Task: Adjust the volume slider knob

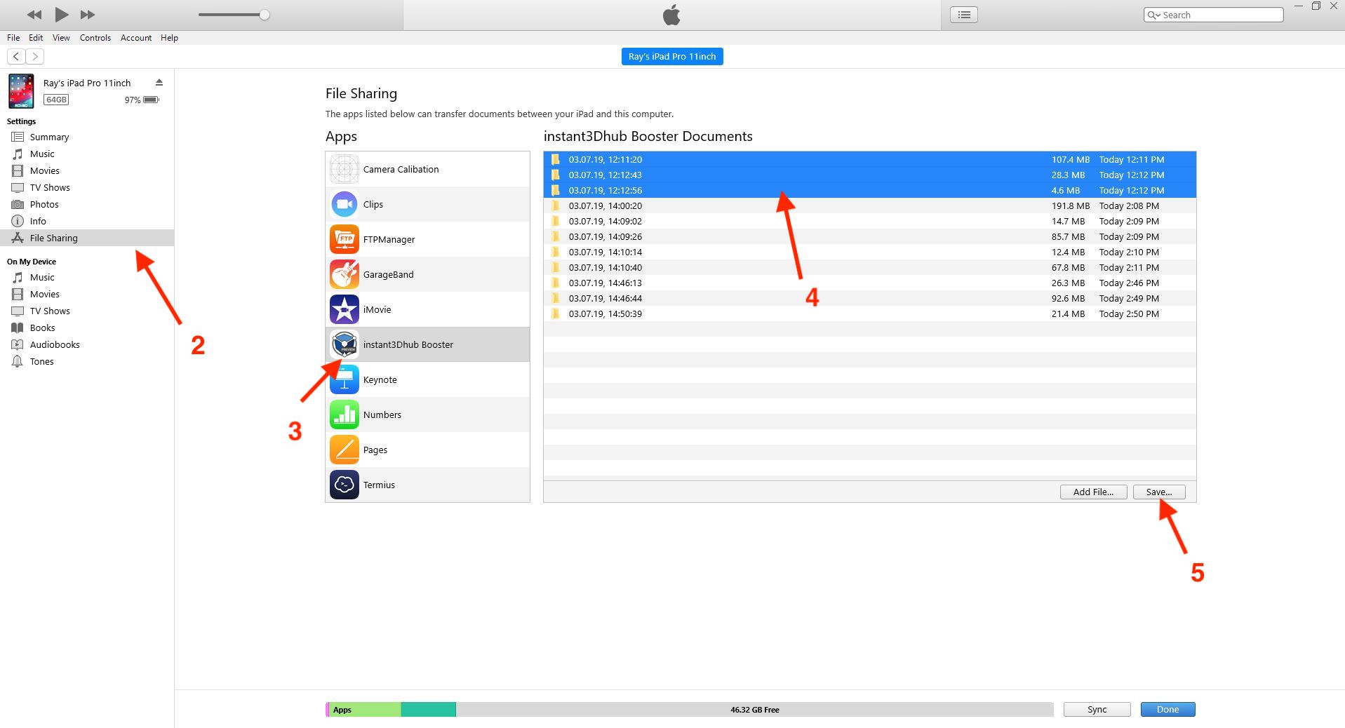Action: (265, 15)
